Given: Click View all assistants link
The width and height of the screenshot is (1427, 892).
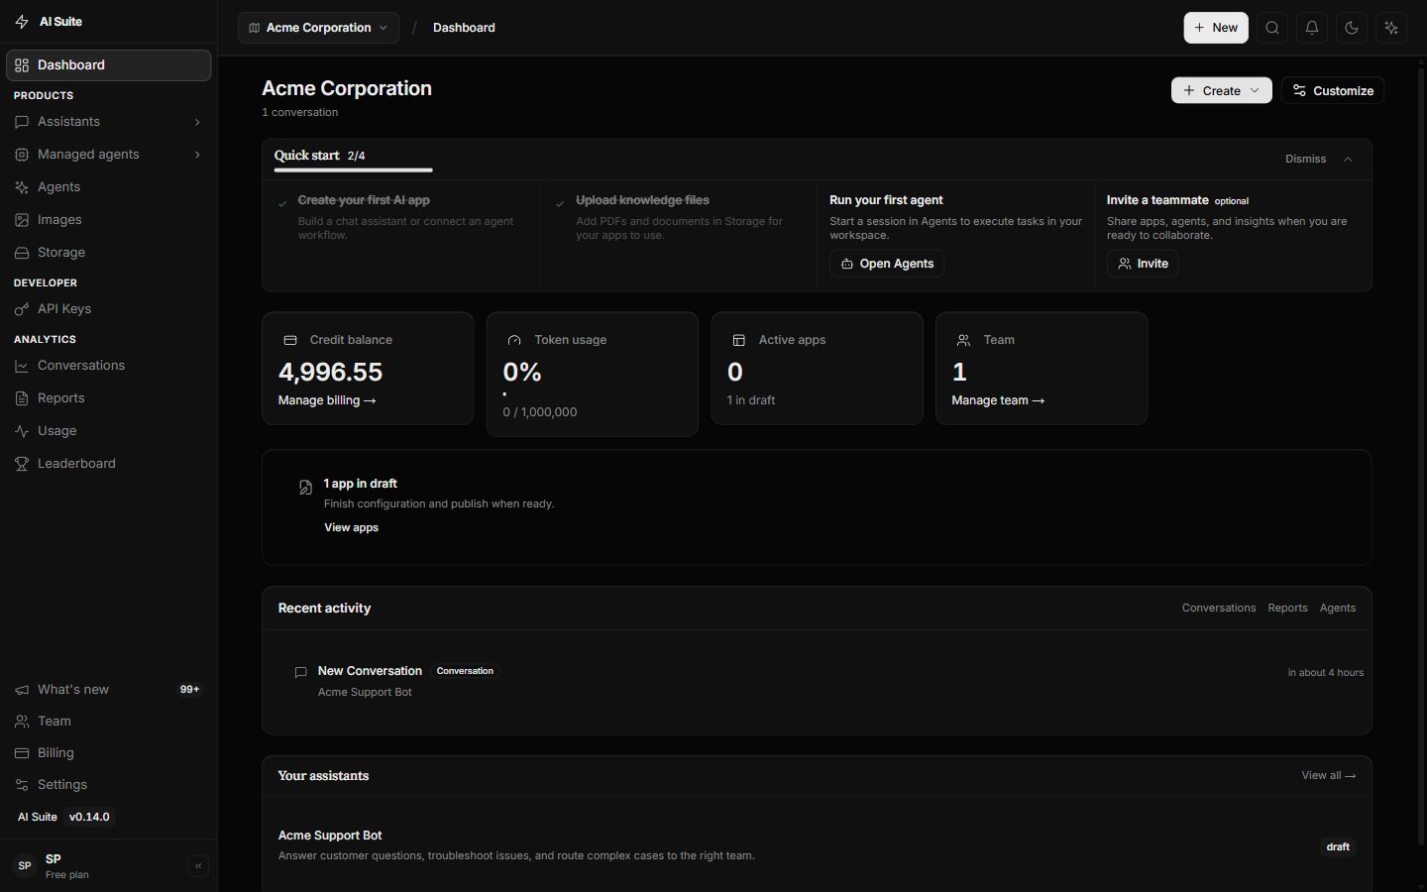Looking at the screenshot, I should tap(1328, 775).
